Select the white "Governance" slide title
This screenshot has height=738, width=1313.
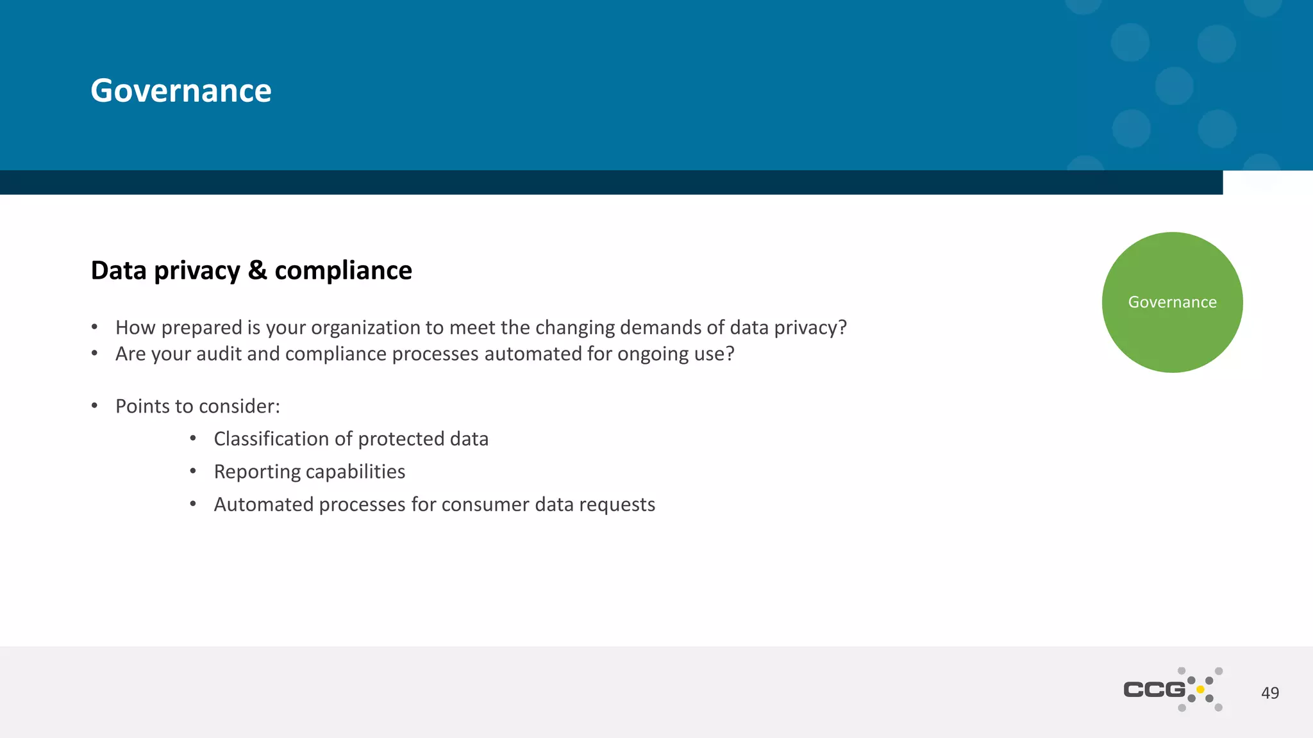click(x=181, y=90)
